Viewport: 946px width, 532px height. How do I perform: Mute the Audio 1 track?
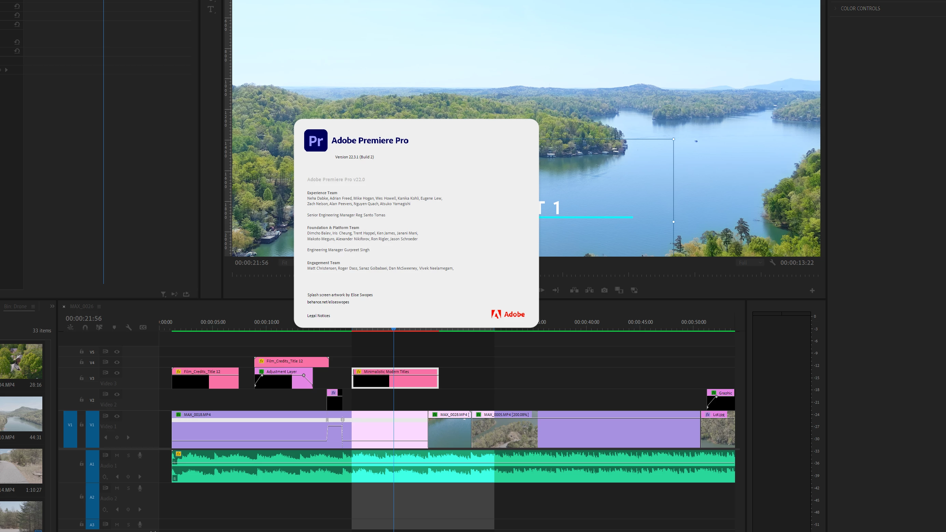coord(117,455)
